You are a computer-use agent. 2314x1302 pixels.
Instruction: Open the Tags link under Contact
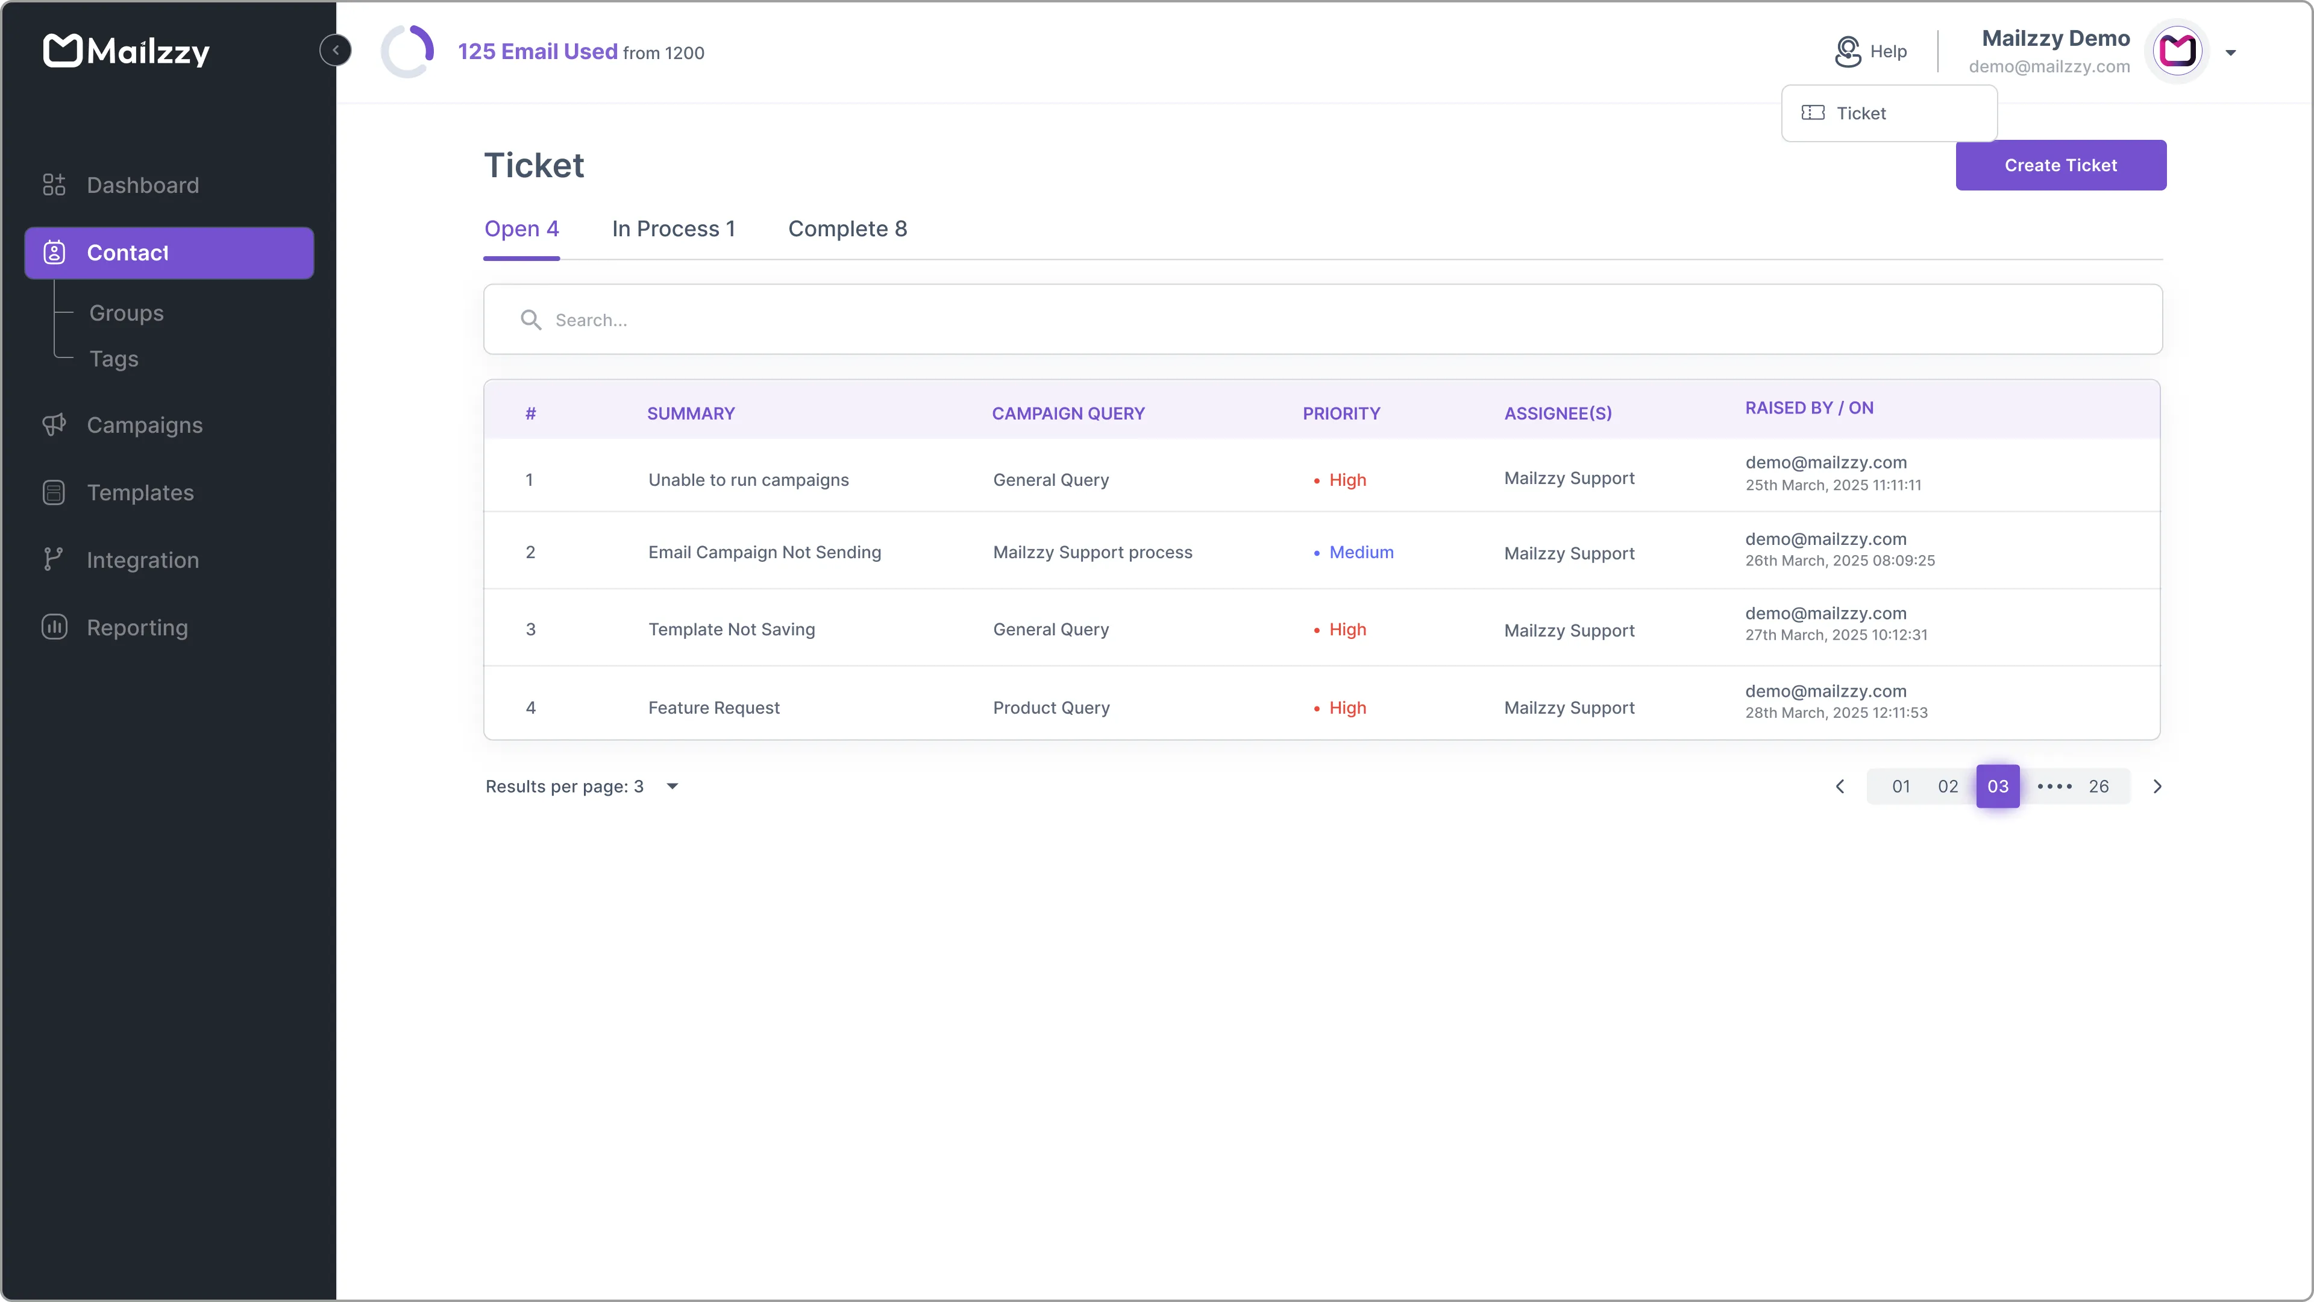point(114,359)
